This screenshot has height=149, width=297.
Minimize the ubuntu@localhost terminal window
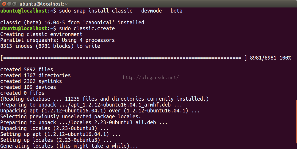click(9, 4)
